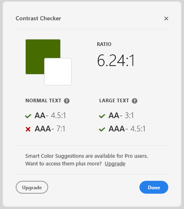Select the white background color swatch
Viewport: 184px width, 209px height.
point(58,72)
